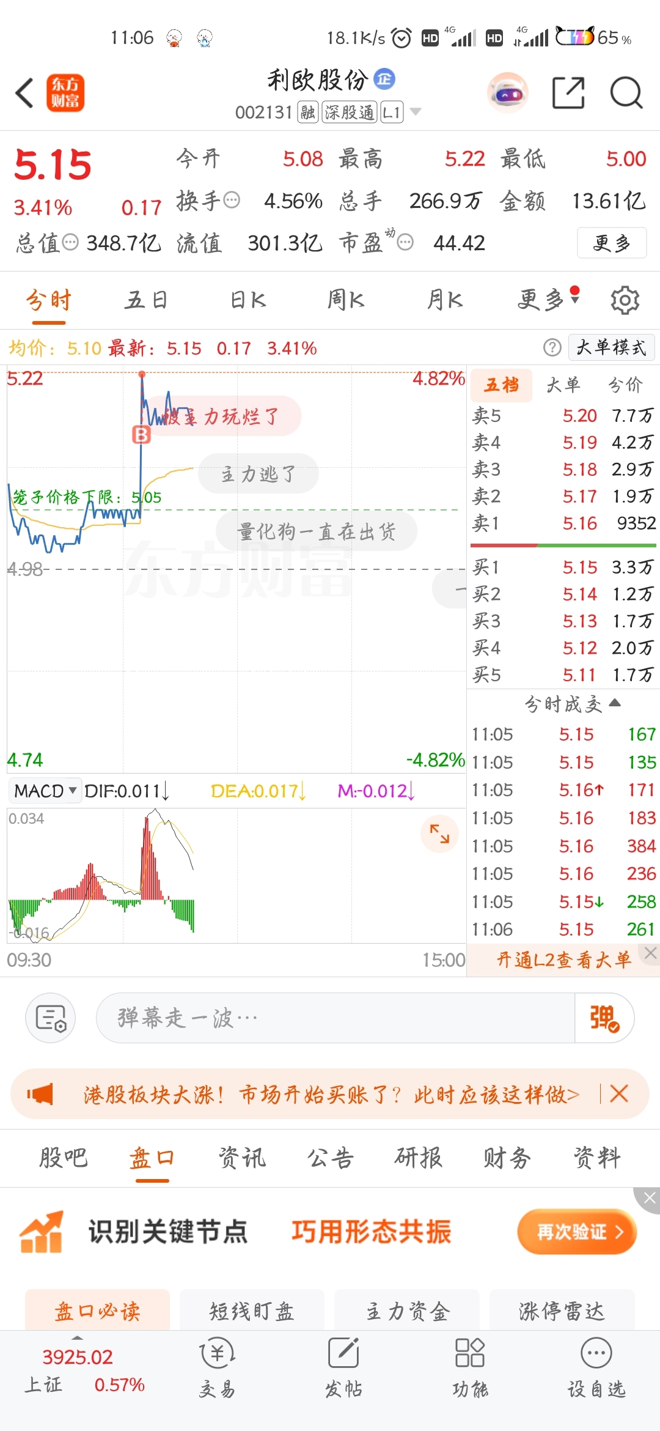Select the 分价 tab
The height and width of the screenshot is (1431, 660).
coord(625,385)
